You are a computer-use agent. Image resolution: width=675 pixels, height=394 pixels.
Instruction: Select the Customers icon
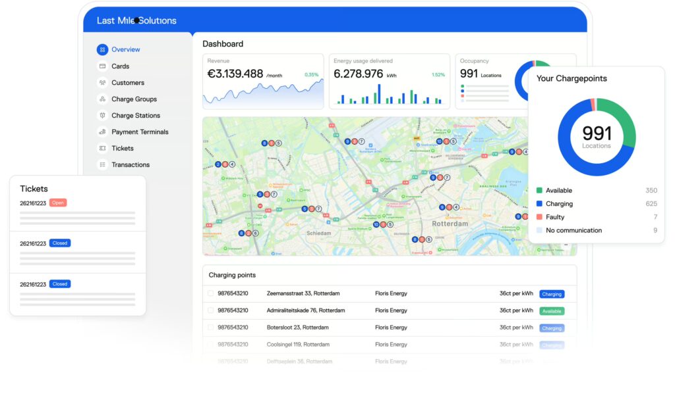[x=102, y=83]
